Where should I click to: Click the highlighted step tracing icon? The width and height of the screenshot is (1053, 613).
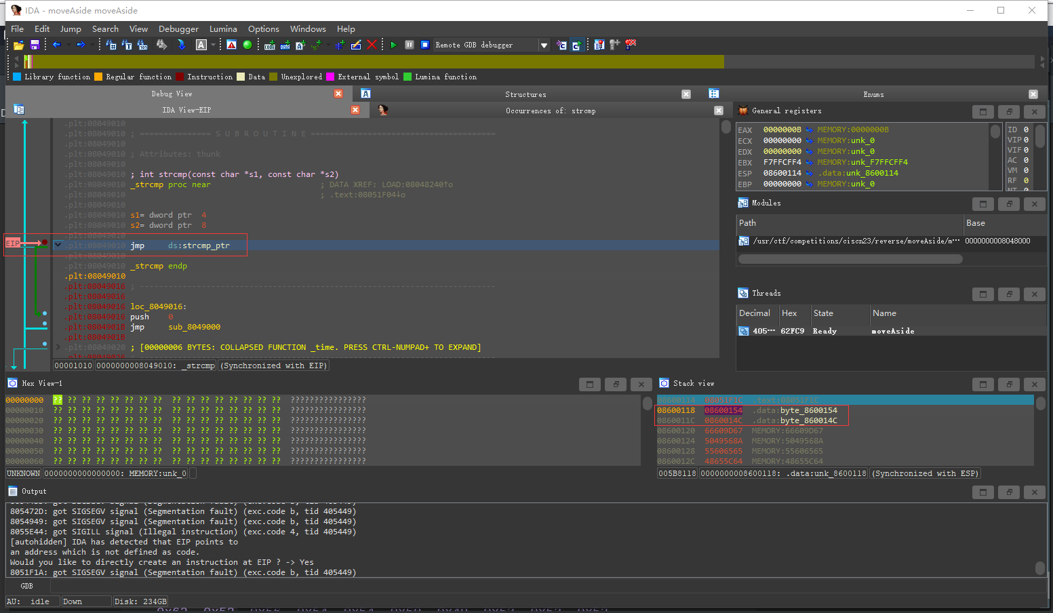click(576, 45)
